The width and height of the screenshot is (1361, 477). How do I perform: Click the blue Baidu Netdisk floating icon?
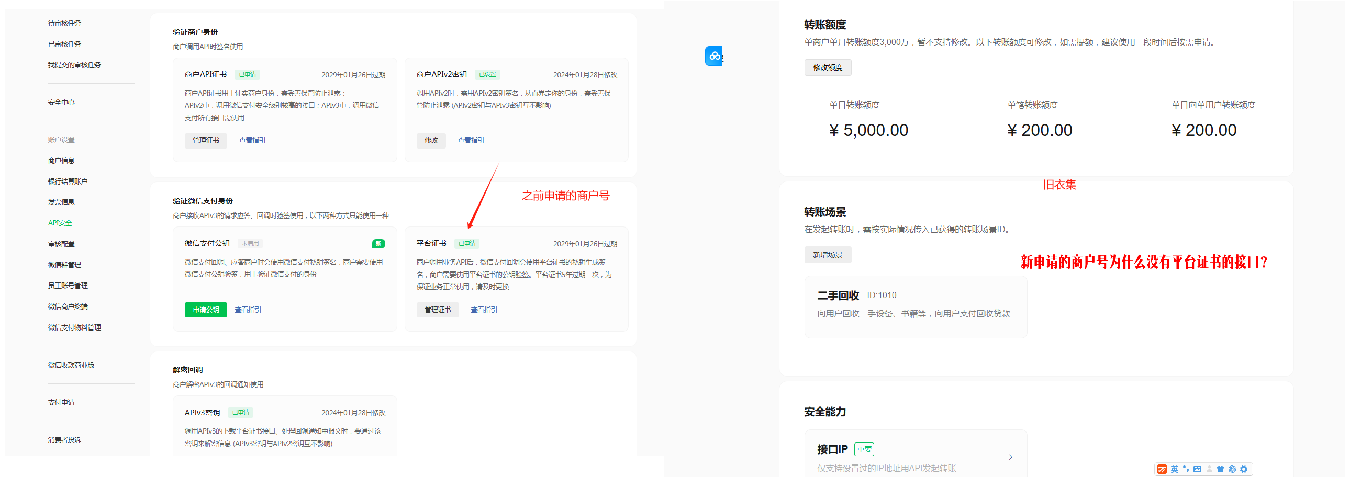pos(713,56)
